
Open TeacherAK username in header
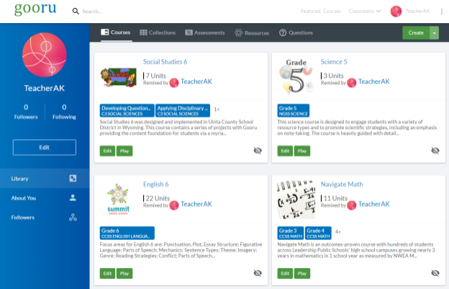tap(417, 12)
